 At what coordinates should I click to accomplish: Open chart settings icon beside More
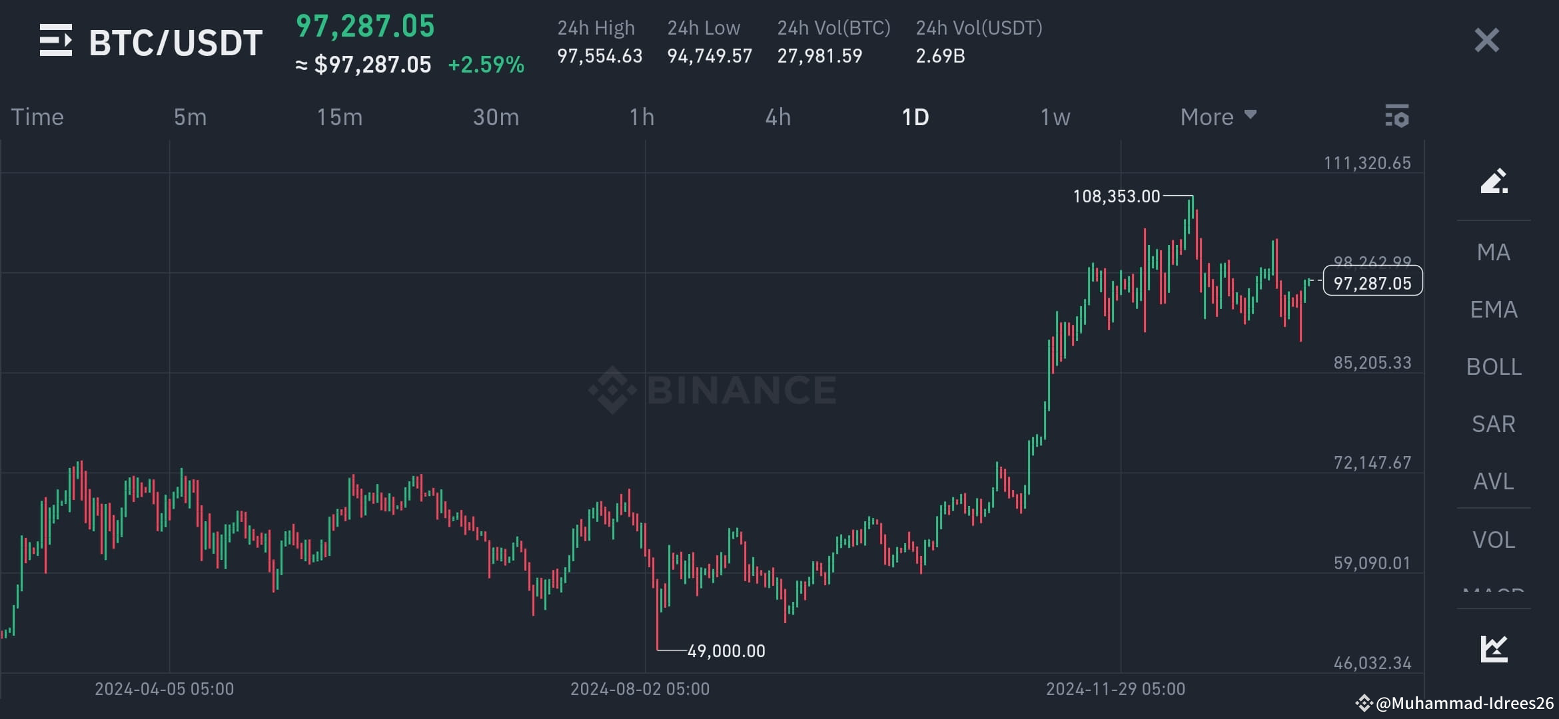[x=1397, y=117]
